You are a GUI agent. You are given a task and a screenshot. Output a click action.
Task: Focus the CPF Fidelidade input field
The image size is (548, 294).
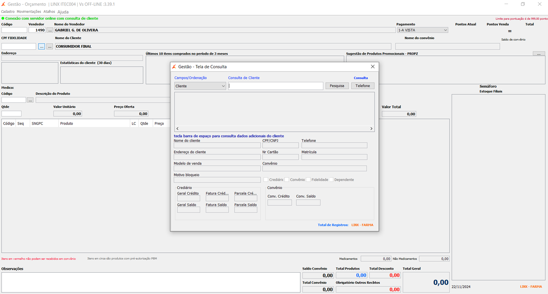[x=19, y=47]
